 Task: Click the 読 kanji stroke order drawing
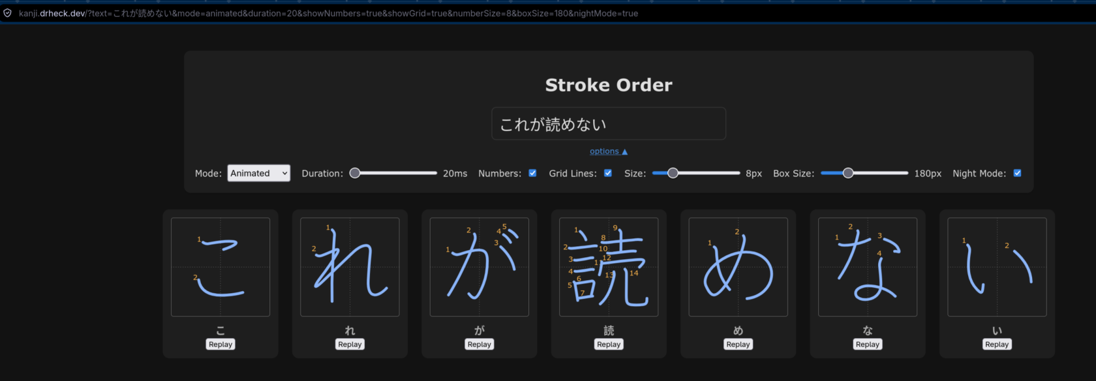(x=609, y=267)
